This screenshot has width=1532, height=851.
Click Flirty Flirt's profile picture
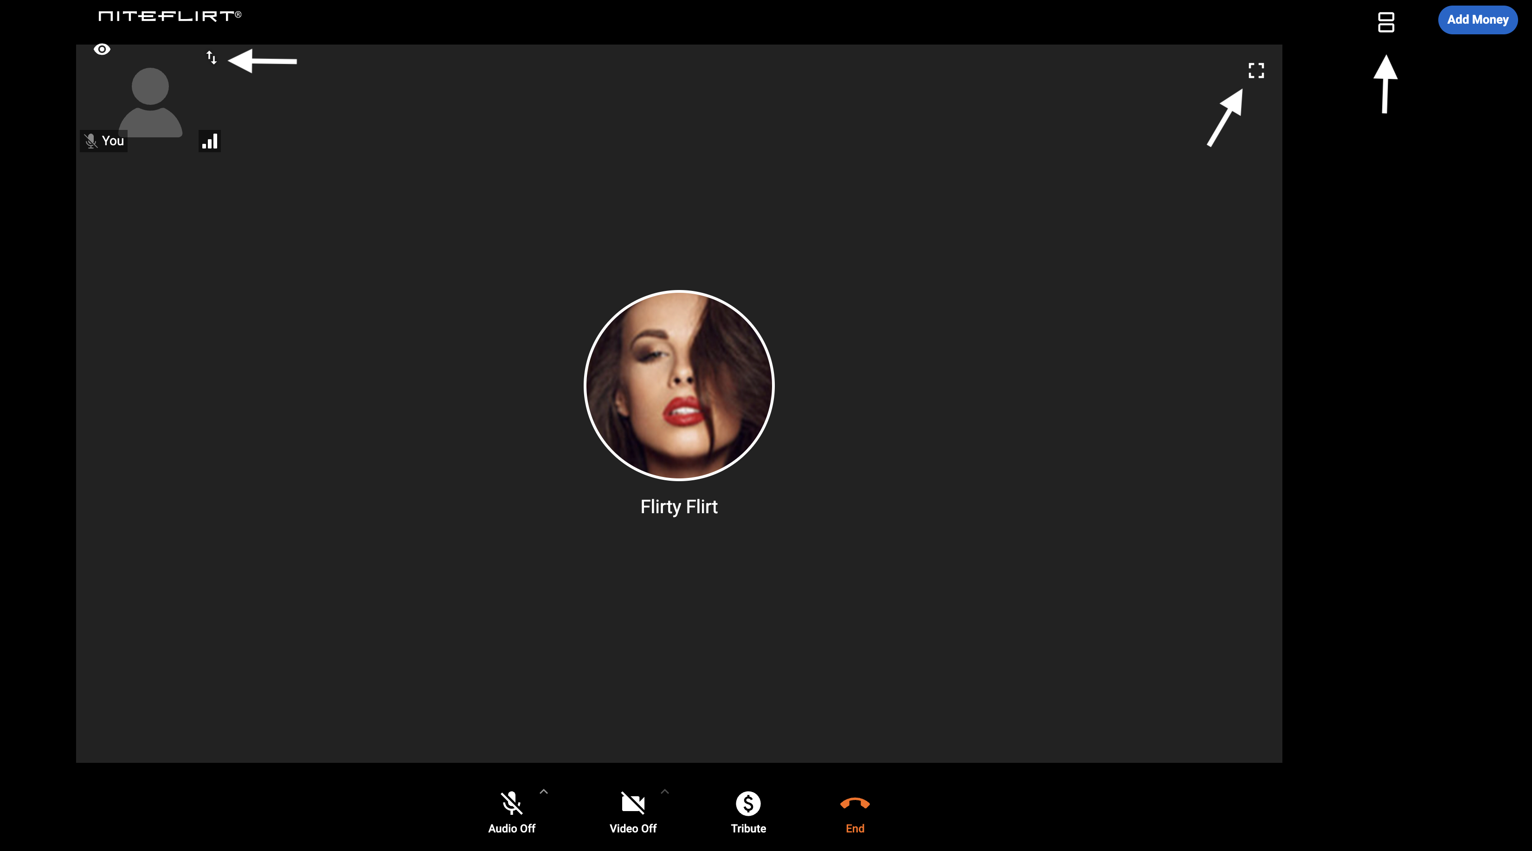coord(679,385)
